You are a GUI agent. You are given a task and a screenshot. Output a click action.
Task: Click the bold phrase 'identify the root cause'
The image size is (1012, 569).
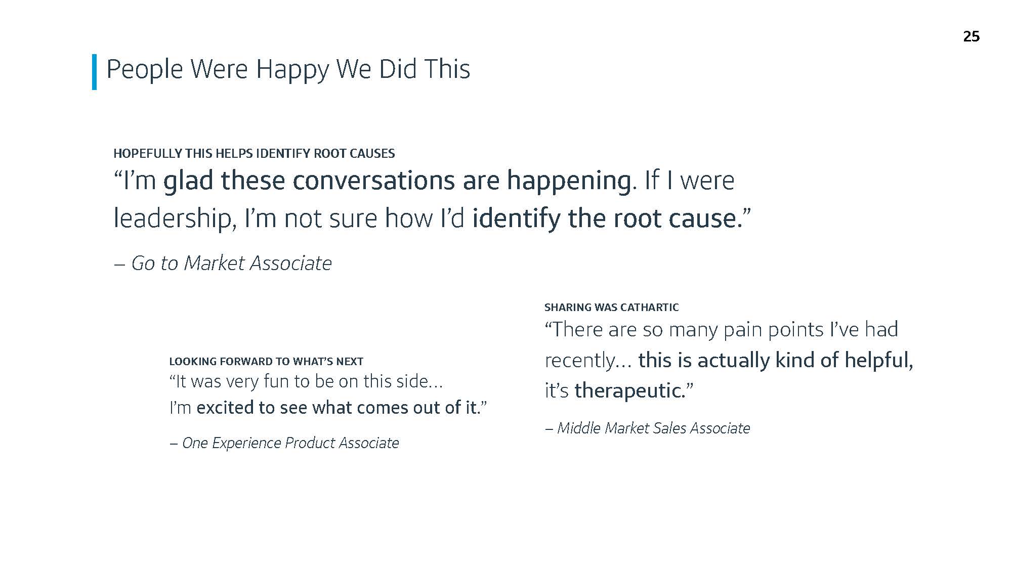[x=604, y=218]
